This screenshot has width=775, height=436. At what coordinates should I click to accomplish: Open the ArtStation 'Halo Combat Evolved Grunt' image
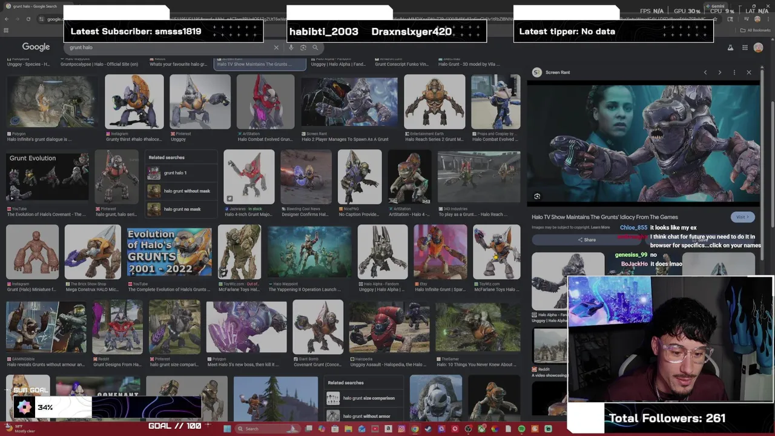click(265, 102)
